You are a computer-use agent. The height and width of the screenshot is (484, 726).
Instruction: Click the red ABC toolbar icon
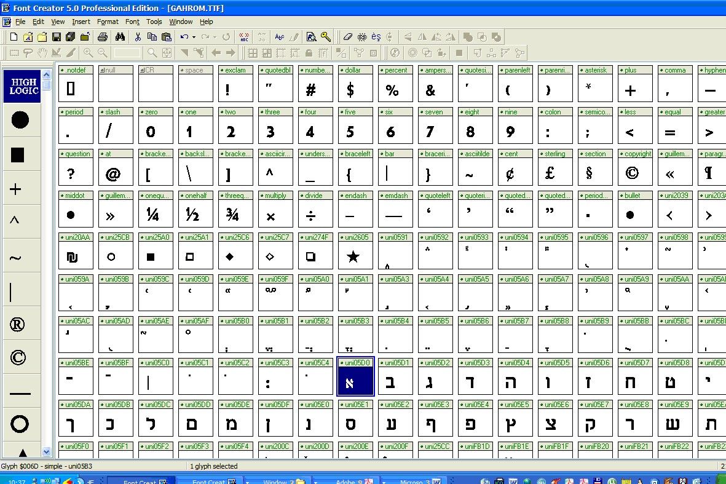click(x=244, y=37)
